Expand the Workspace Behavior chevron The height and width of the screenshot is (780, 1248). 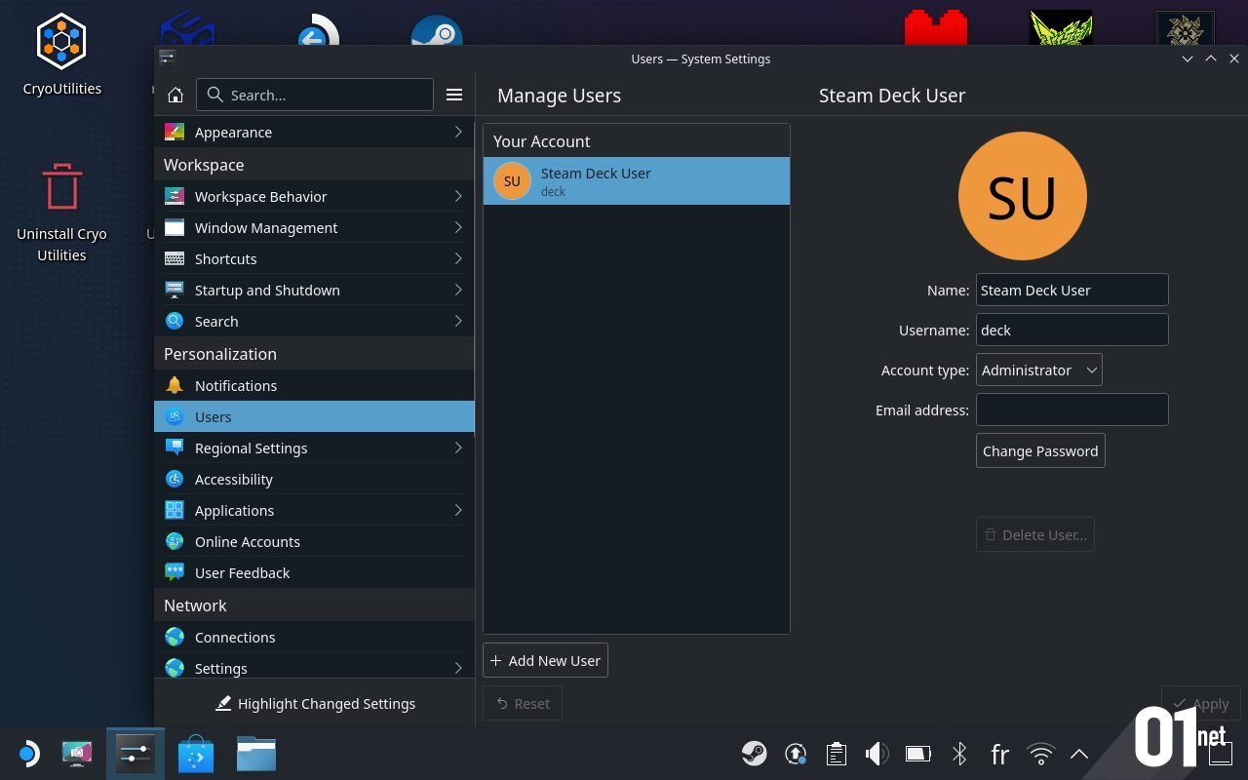(x=458, y=196)
